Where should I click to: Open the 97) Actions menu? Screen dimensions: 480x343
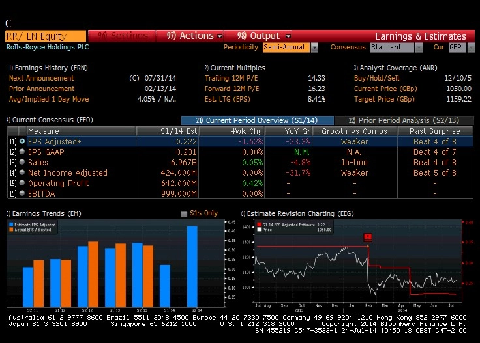[x=190, y=36]
